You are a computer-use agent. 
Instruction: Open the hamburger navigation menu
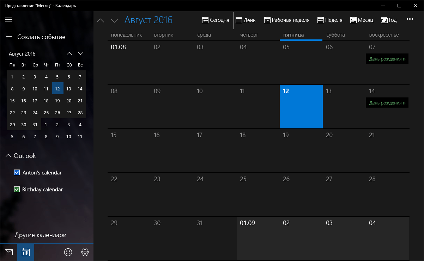tap(9, 20)
